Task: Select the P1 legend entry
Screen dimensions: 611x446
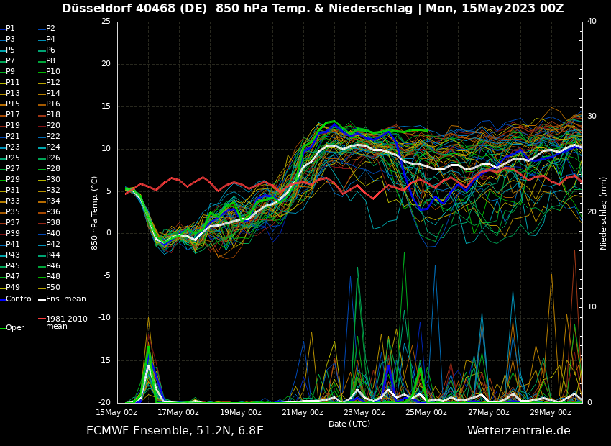Action: coord(10,29)
